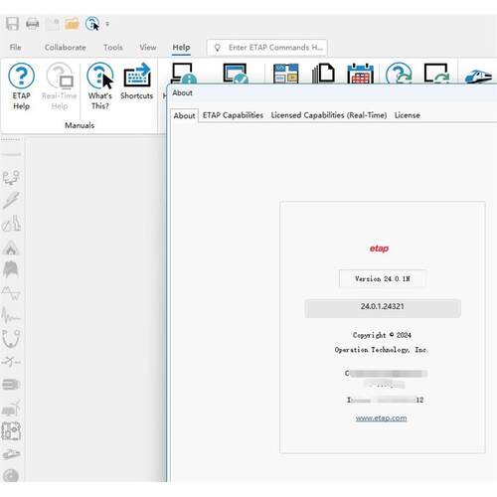Activate What's This help from quick access toolbar
Screen dimensions: 497x497
click(92, 24)
